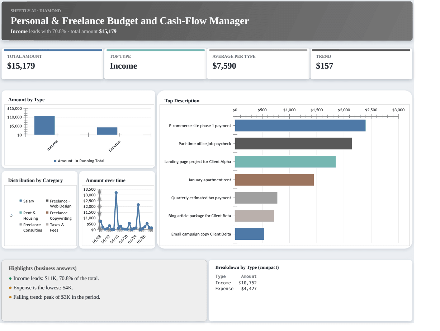Click the Distribution by Category title

36,181
